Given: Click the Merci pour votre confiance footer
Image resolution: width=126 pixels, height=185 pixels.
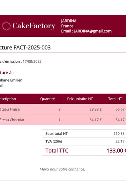Looking at the screenshot, I should point(62,169).
